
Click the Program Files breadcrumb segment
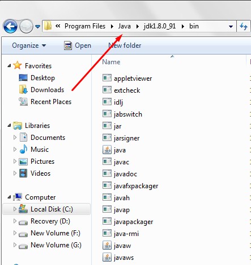click(85, 26)
